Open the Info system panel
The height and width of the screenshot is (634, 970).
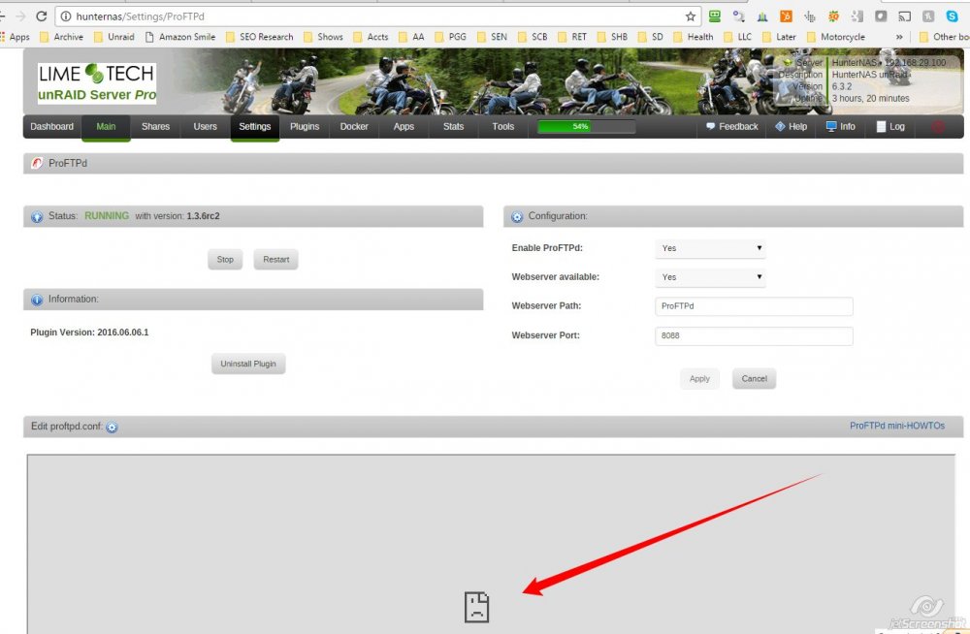click(840, 127)
